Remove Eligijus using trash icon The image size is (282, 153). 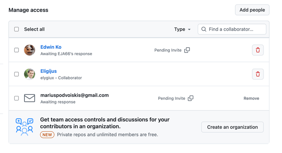258,74
